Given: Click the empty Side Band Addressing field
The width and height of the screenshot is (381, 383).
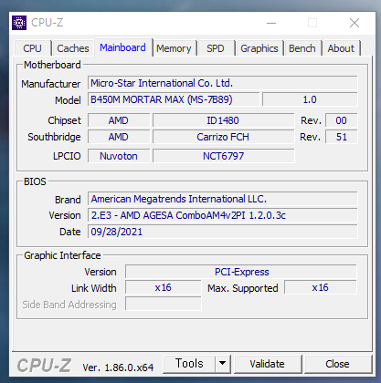Looking at the screenshot, I should (x=164, y=304).
